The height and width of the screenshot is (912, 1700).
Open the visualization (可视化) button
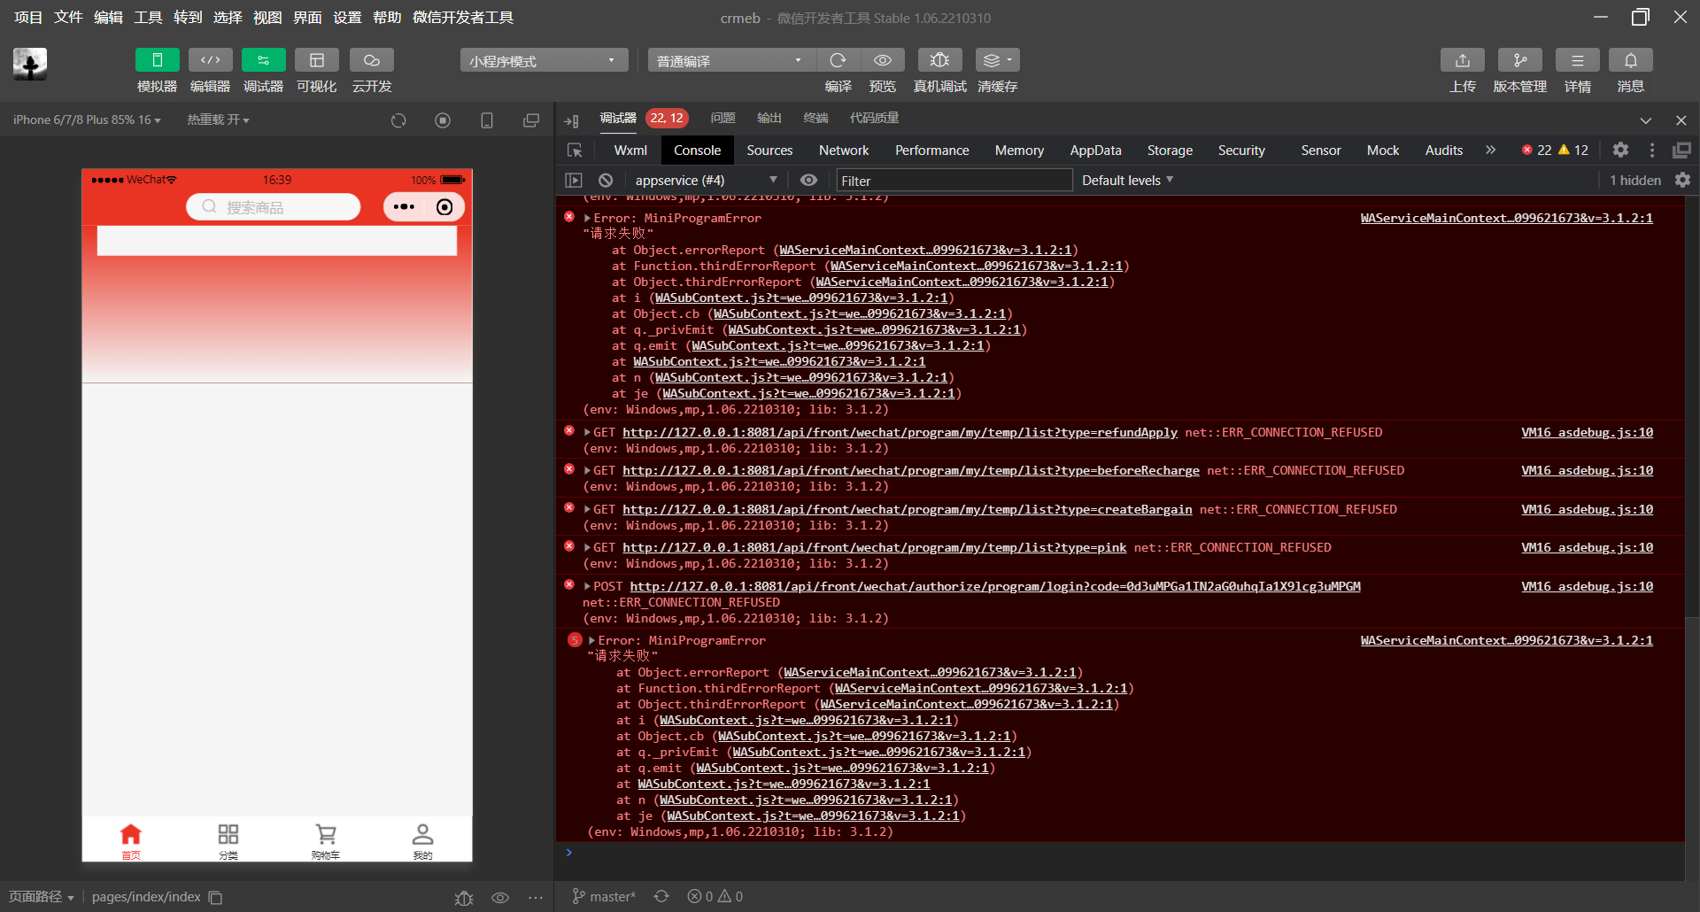(x=316, y=60)
